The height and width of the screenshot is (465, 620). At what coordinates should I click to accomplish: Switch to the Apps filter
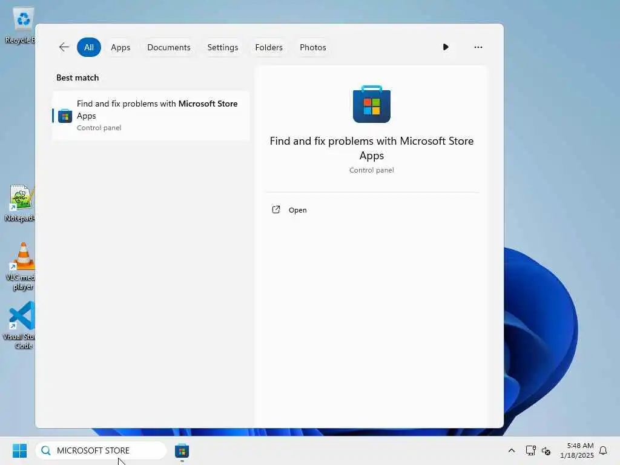coord(120,47)
